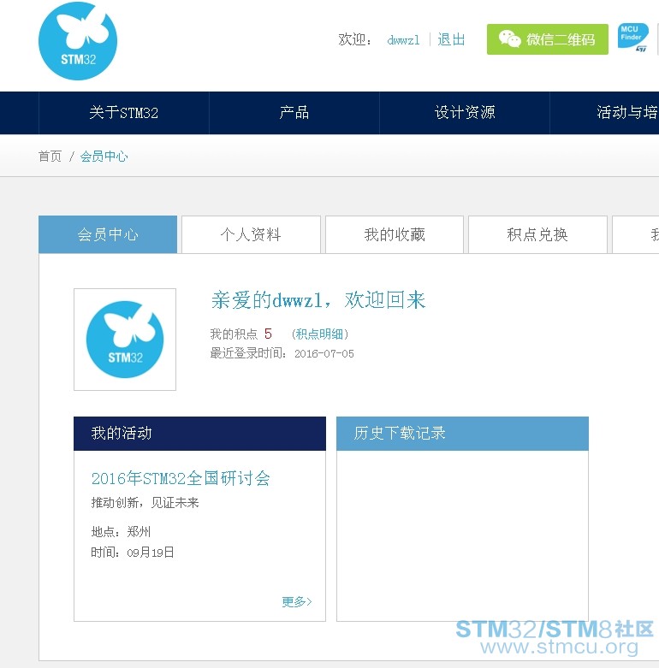This screenshot has height=668, width=659.
Task: Click 亲爱的dwwzl，欢迎回来 greeting heading
Action: pos(318,300)
